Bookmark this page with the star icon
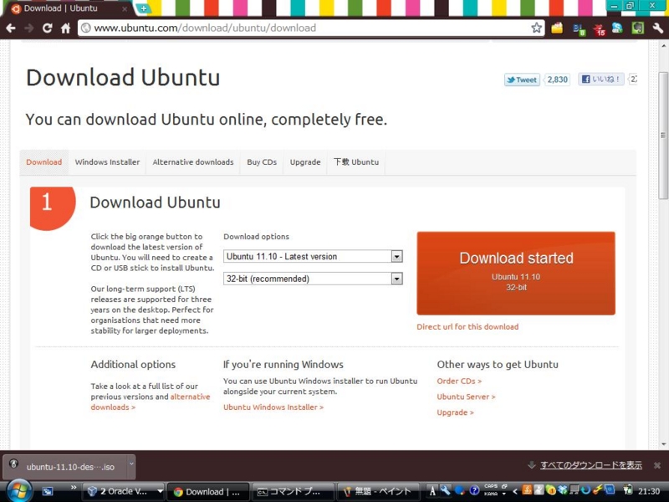This screenshot has height=502, width=669. pos(536,28)
